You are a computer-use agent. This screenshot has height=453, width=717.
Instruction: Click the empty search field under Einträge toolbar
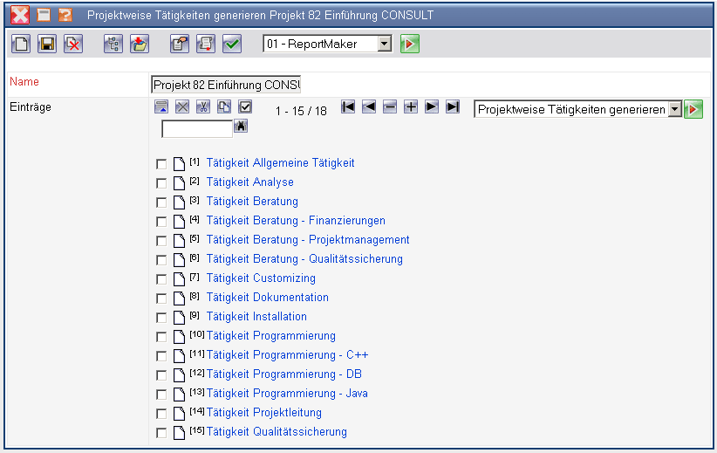[197, 128]
